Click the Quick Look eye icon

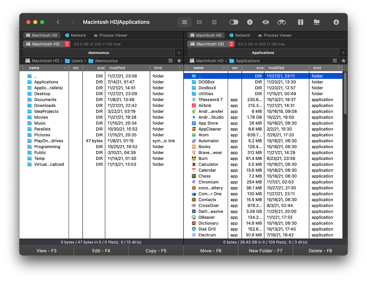point(266,22)
